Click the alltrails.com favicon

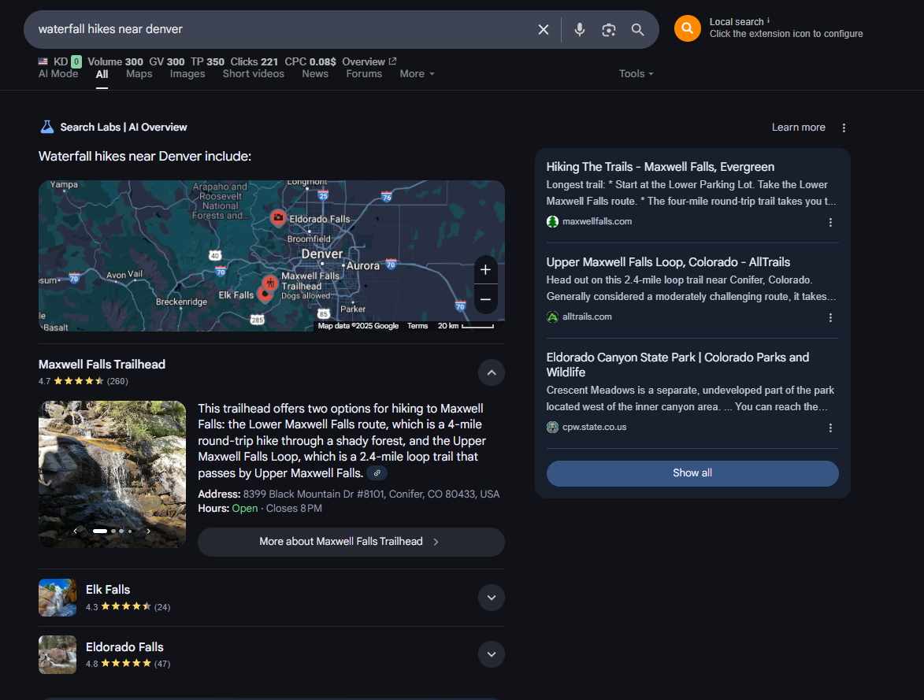(x=552, y=317)
